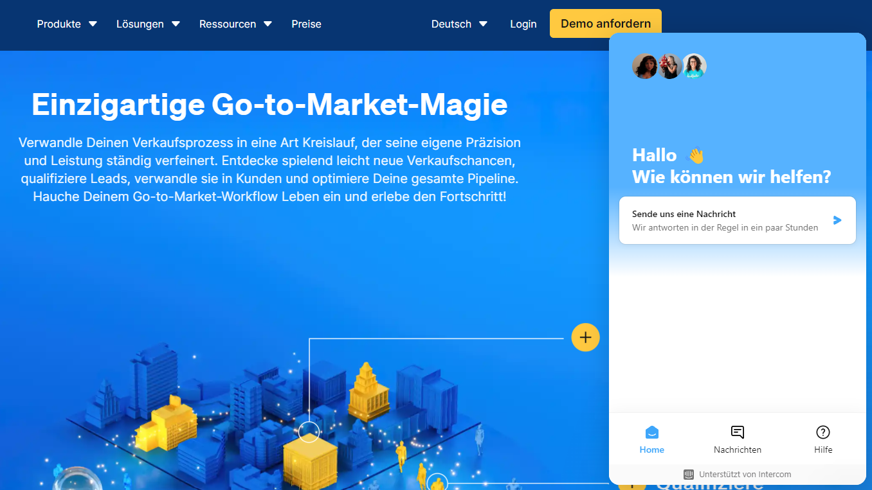Click the third team avatar photo
This screenshot has width=872, height=490.
(695, 66)
